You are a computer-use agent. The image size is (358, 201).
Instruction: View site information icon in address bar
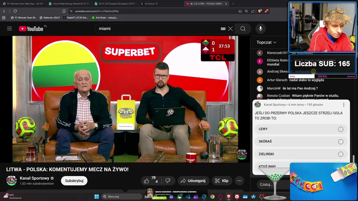pos(71,11)
